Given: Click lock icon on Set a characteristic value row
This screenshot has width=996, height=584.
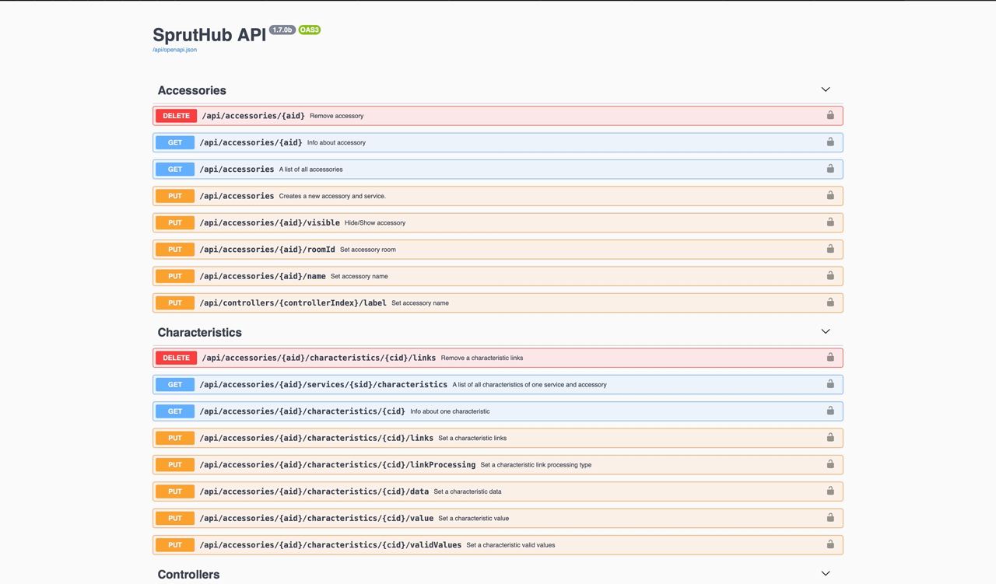Looking at the screenshot, I should 830,517.
